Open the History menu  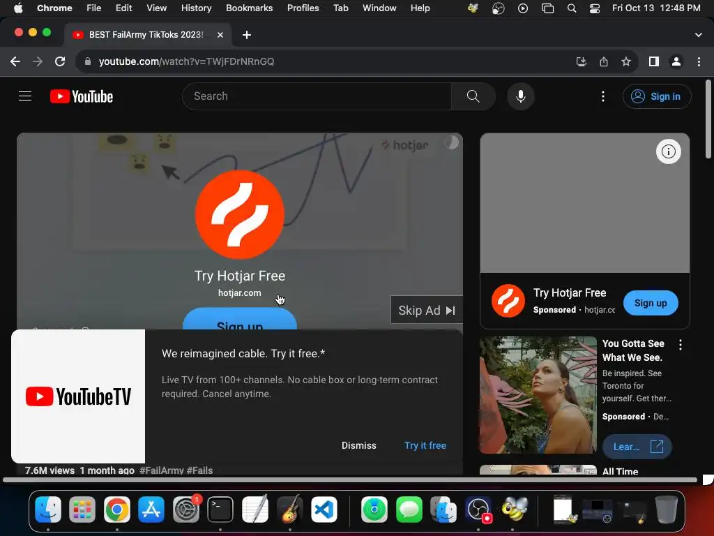pos(196,8)
